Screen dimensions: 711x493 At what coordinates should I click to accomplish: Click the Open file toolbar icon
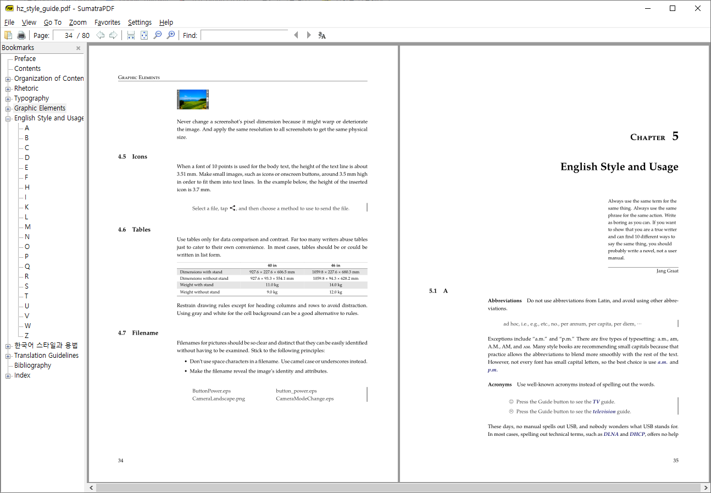click(8, 35)
